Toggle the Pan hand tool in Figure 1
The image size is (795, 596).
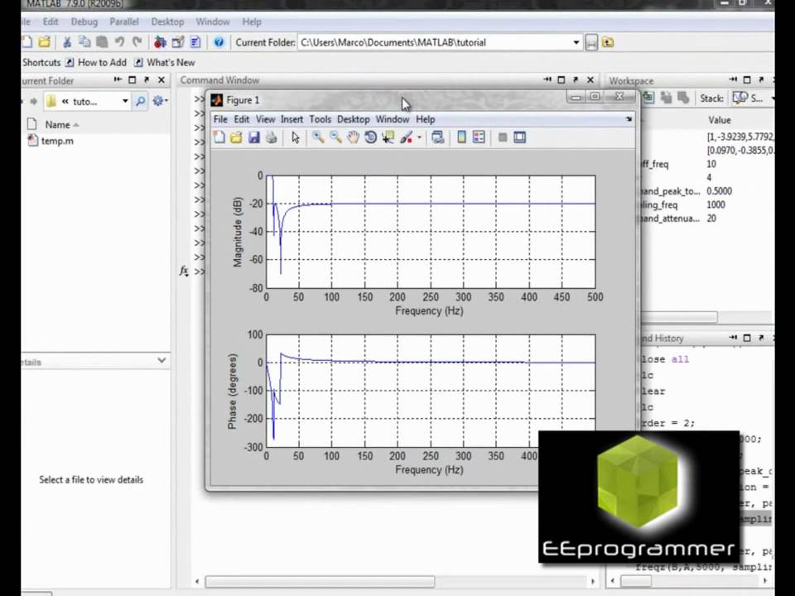click(353, 137)
